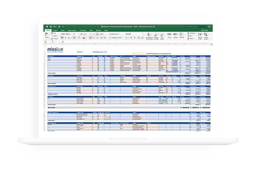This screenshot has height=170, width=256.
Task: Open Cell Styles gallery
Action: pyautogui.click(x=162, y=36)
